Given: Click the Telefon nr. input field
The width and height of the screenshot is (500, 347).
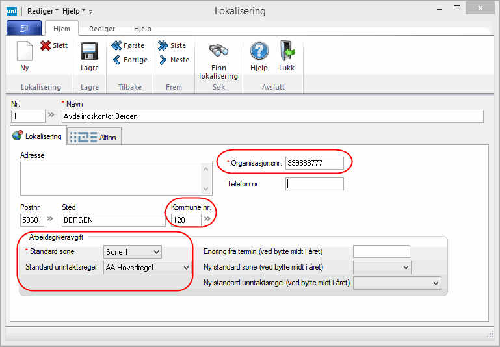Looking at the screenshot, I should click(314, 184).
